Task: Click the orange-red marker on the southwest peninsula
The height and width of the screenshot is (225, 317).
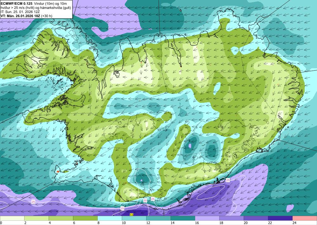Action: pos(58,172)
